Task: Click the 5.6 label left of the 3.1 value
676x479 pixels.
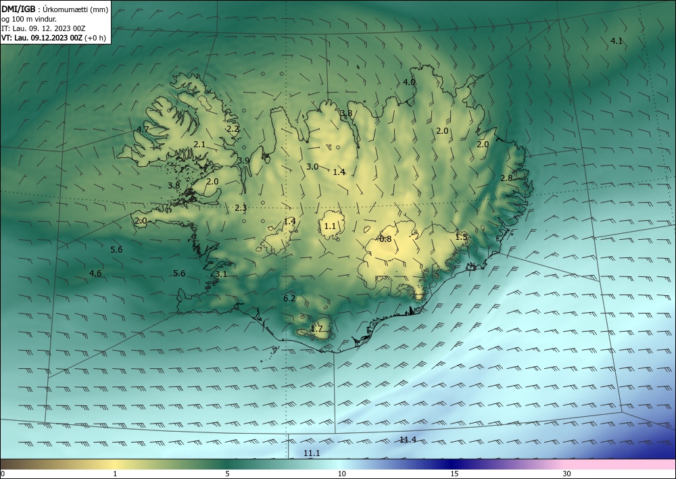Action: pyautogui.click(x=179, y=273)
